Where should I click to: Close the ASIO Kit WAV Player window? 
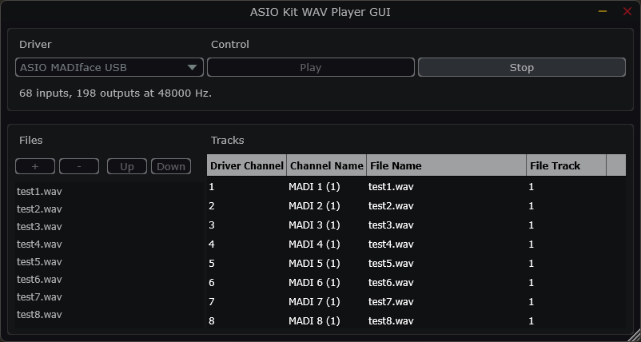(x=627, y=12)
